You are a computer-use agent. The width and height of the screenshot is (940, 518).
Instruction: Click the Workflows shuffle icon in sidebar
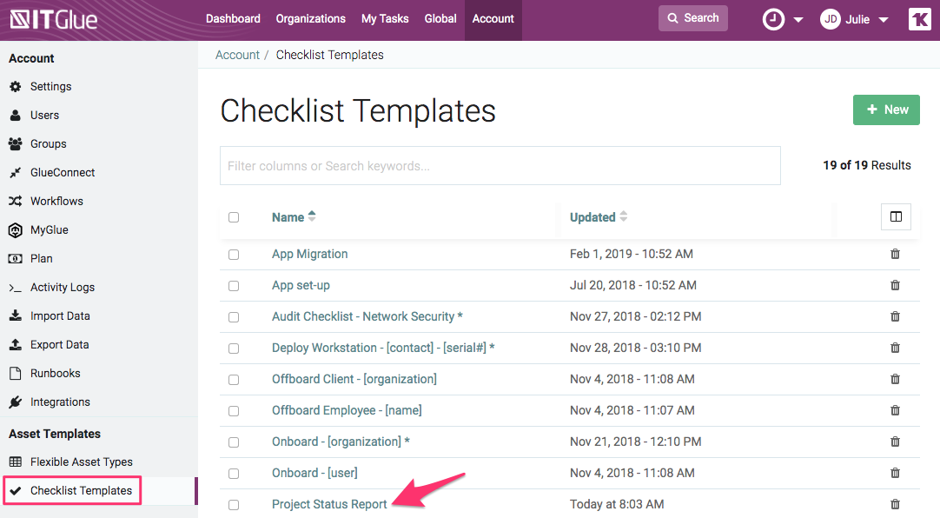pos(15,202)
